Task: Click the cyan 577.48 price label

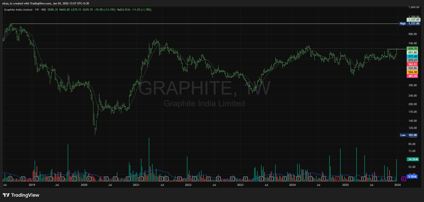Action: 413,56
